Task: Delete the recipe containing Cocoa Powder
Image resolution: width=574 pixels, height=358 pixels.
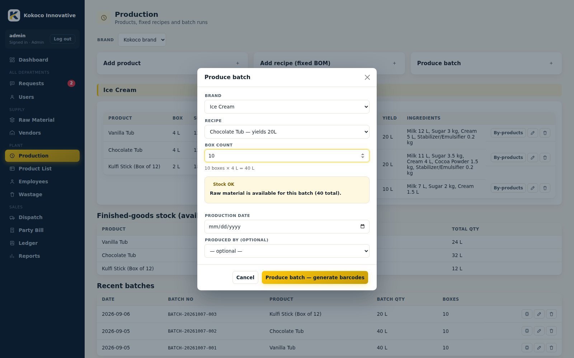Action: click(545, 158)
